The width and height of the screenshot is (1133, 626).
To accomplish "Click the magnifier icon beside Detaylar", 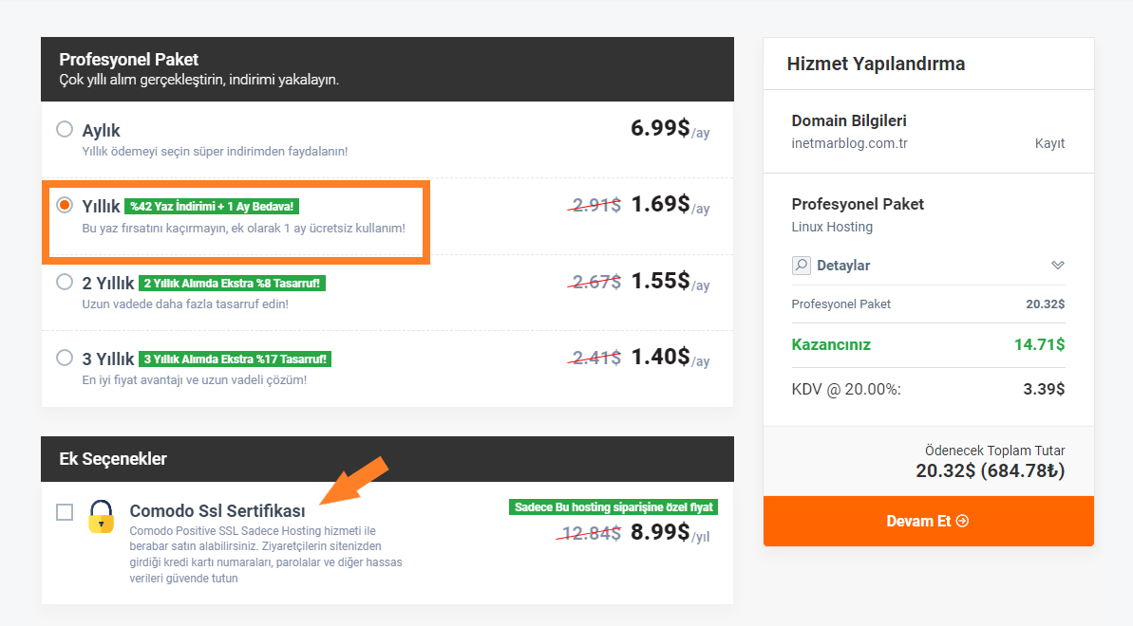I will pos(802,265).
